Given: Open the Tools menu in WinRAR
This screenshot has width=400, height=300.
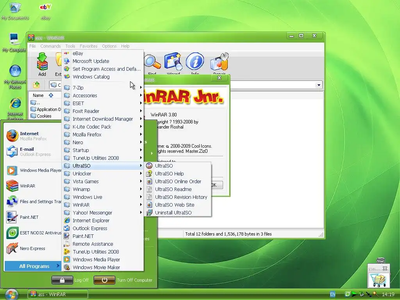Looking at the screenshot, I should pos(70,46).
